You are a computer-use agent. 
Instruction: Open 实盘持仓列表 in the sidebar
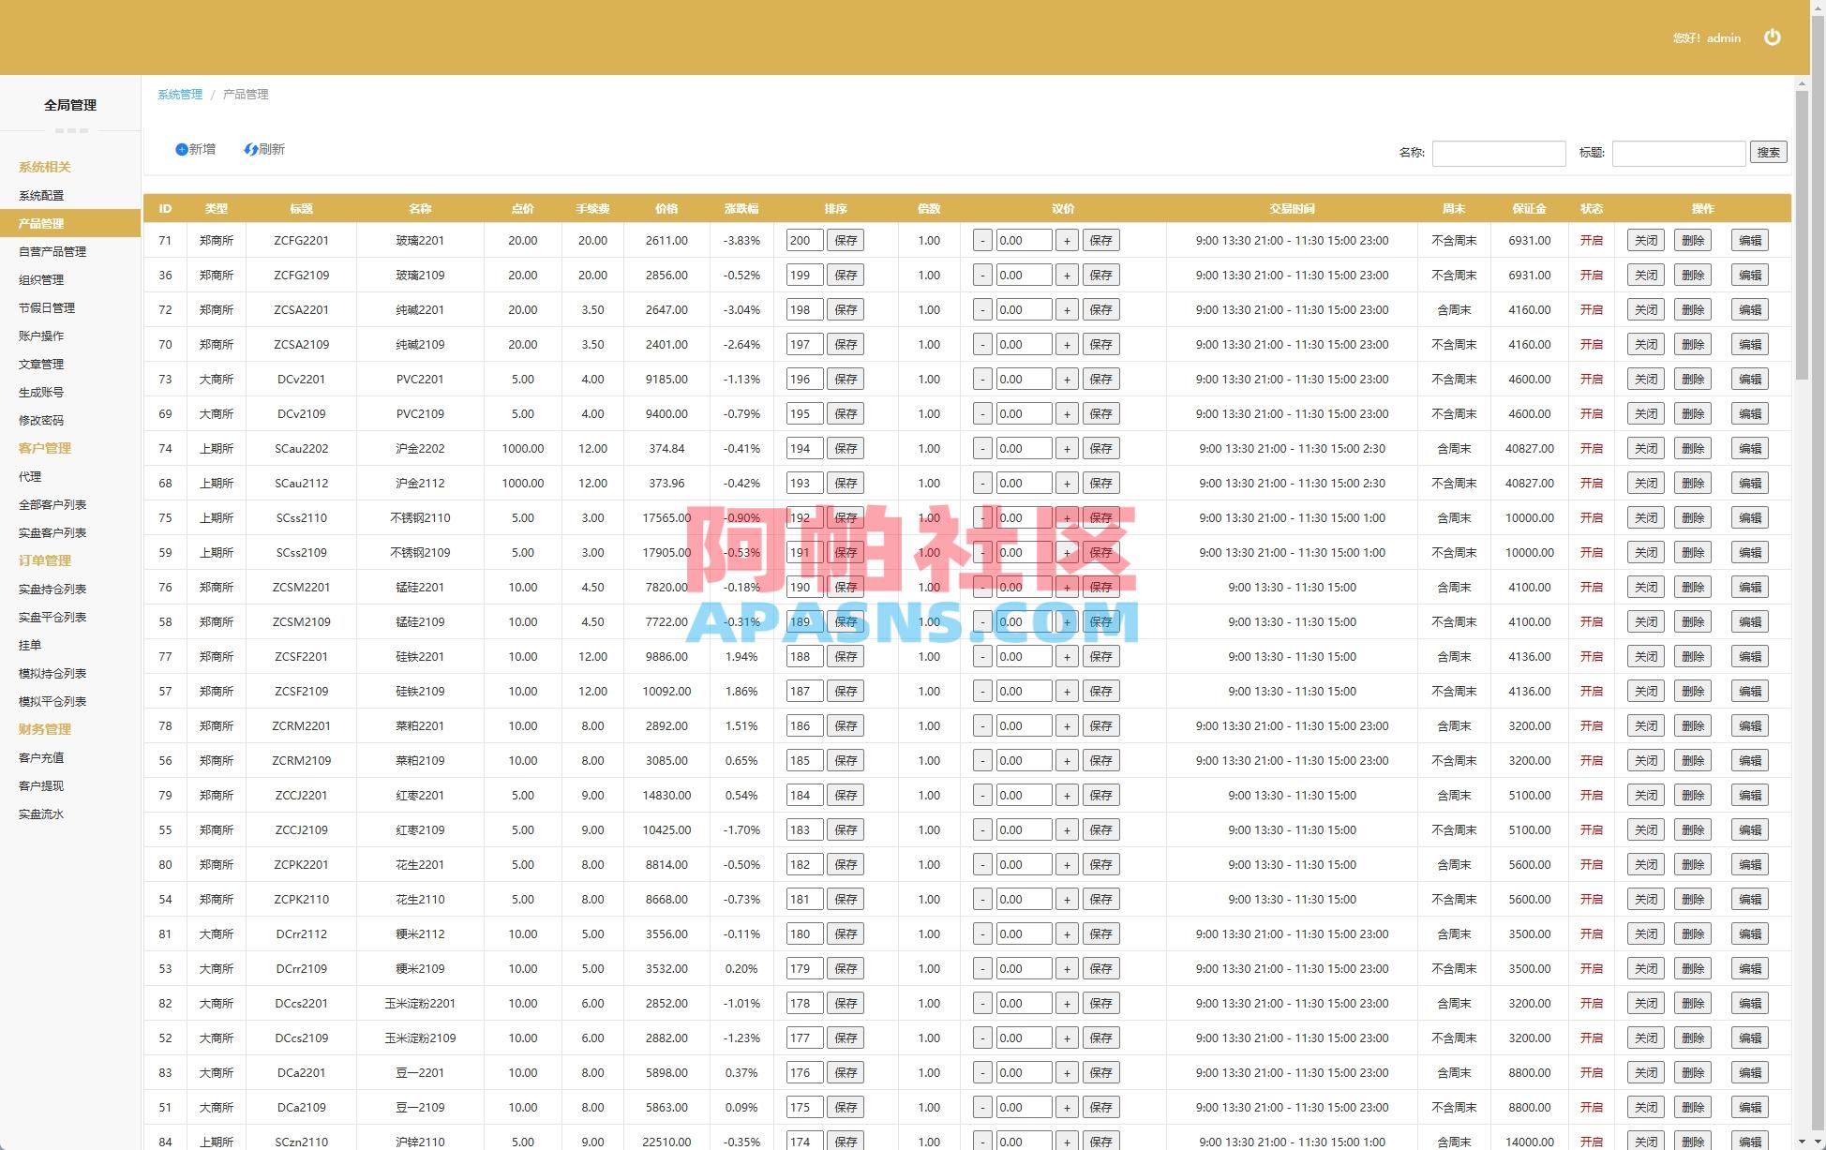(52, 589)
